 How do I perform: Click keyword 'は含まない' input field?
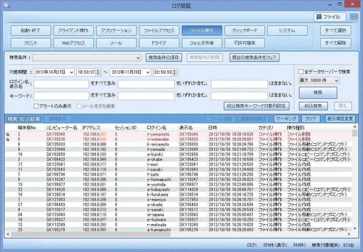click(x=239, y=96)
